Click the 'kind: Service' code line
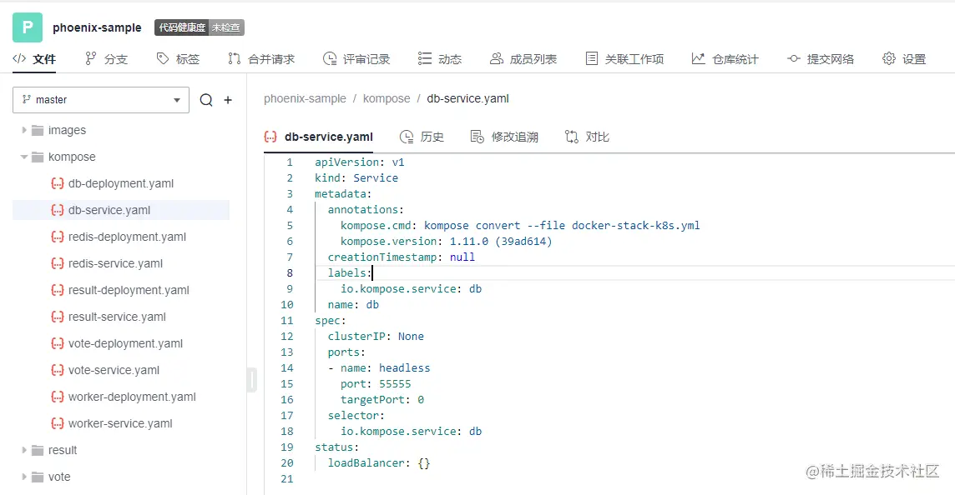The width and height of the screenshot is (955, 495). (x=356, y=178)
